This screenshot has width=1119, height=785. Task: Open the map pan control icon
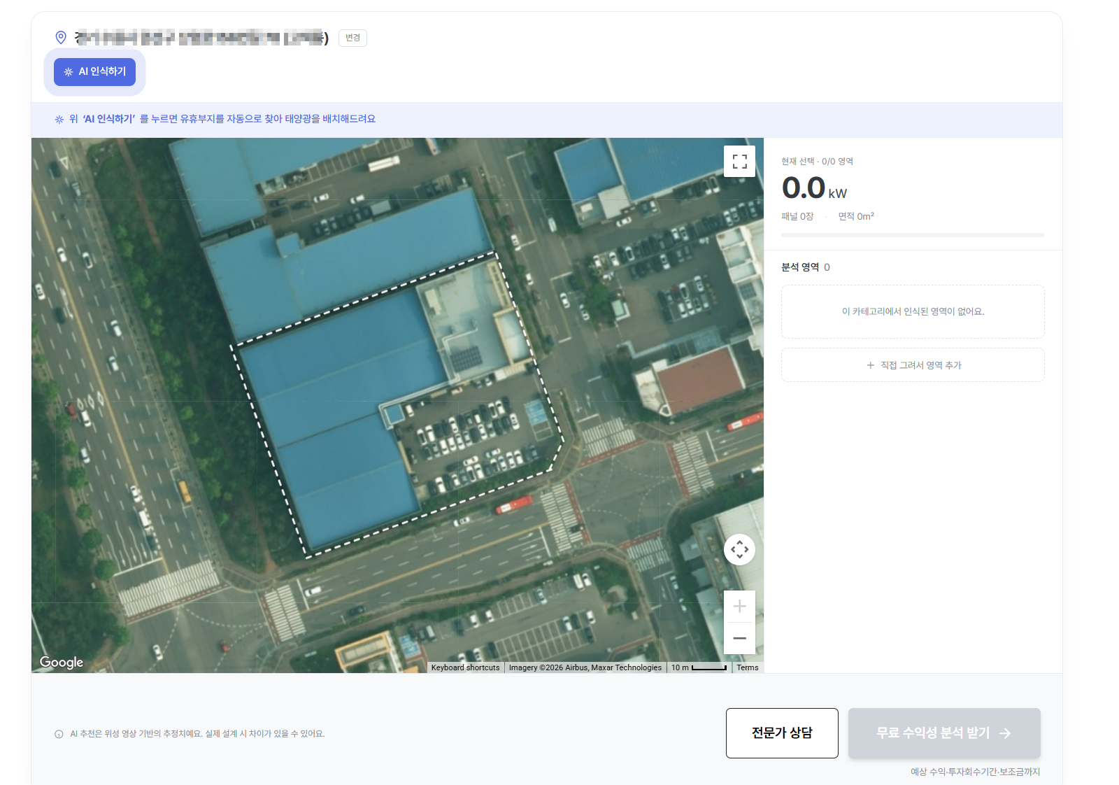point(739,550)
